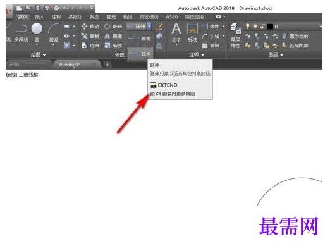Click the New drawing icon in quick access toolbar
Image resolution: width=330 pixels, height=246 pixels.
[19, 8]
